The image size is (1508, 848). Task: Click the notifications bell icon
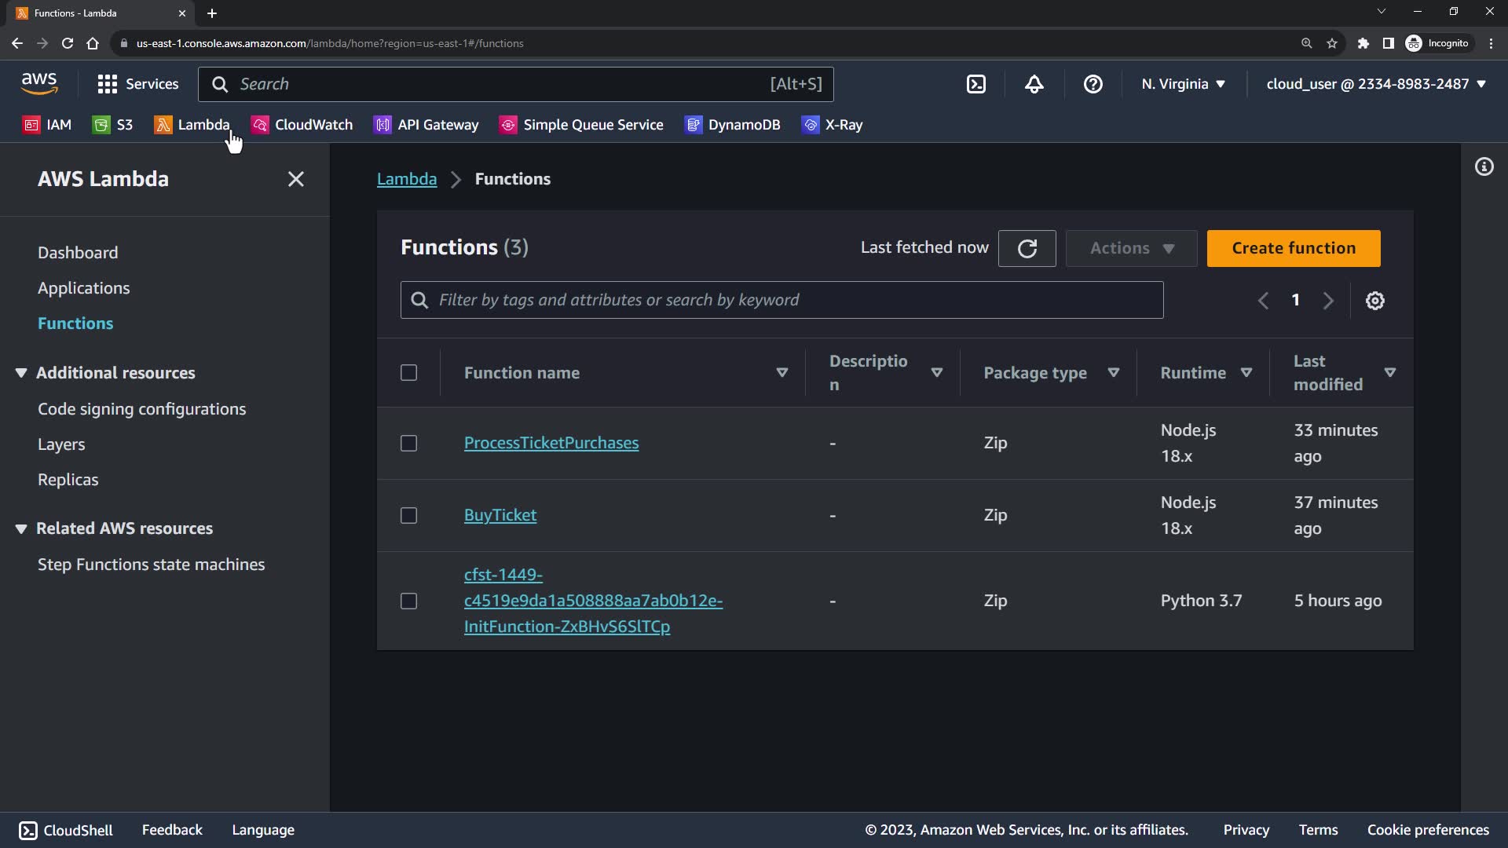[x=1034, y=84]
